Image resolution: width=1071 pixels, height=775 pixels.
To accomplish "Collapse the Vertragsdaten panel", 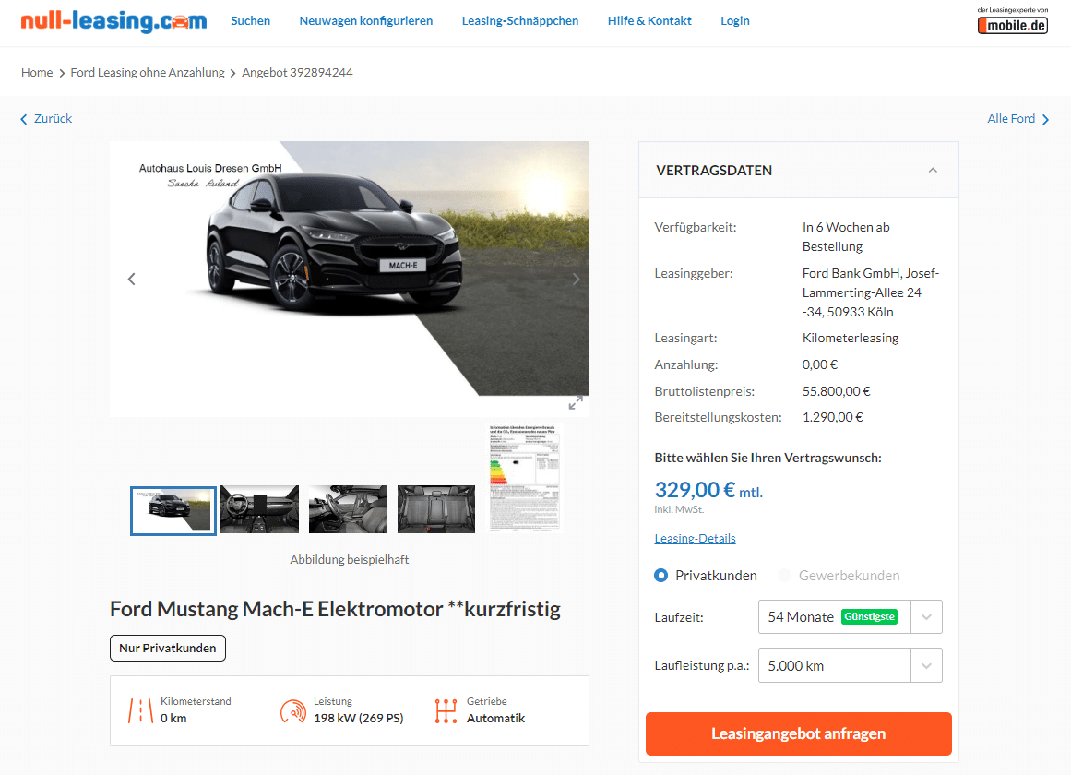I will pos(933,170).
